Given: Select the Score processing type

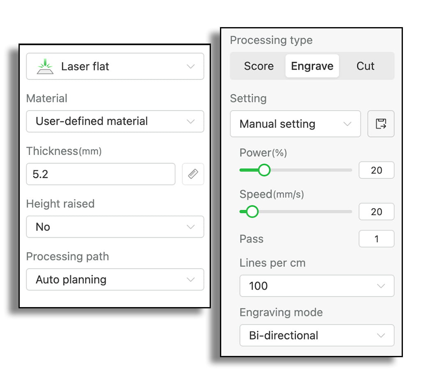Looking at the screenshot, I should [259, 66].
